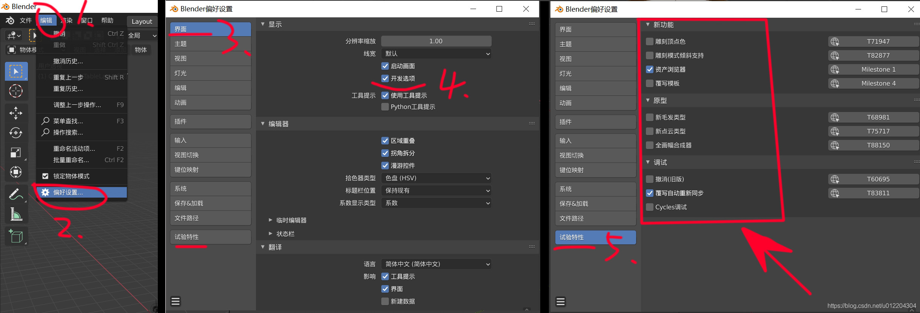
Task: Open T83811 link button
Action: click(874, 193)
